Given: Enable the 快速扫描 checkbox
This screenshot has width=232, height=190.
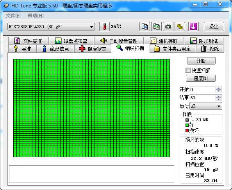Looking at the screenshot, I should [x=188, y=70].
